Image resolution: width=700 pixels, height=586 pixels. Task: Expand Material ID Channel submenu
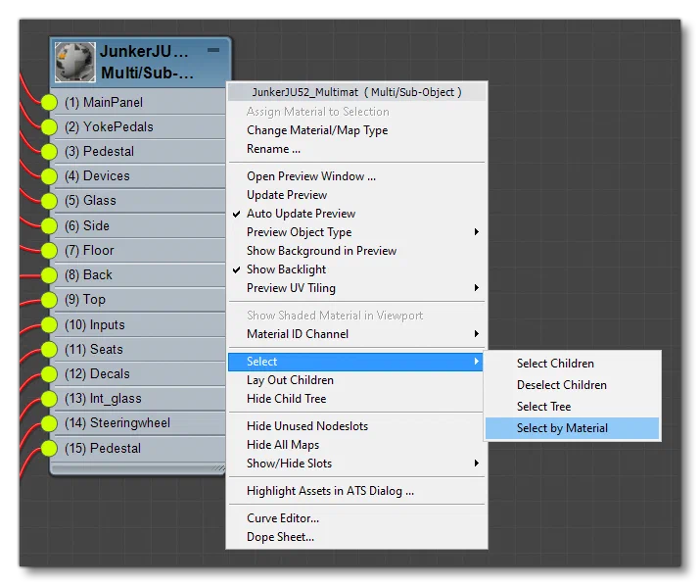356,334
